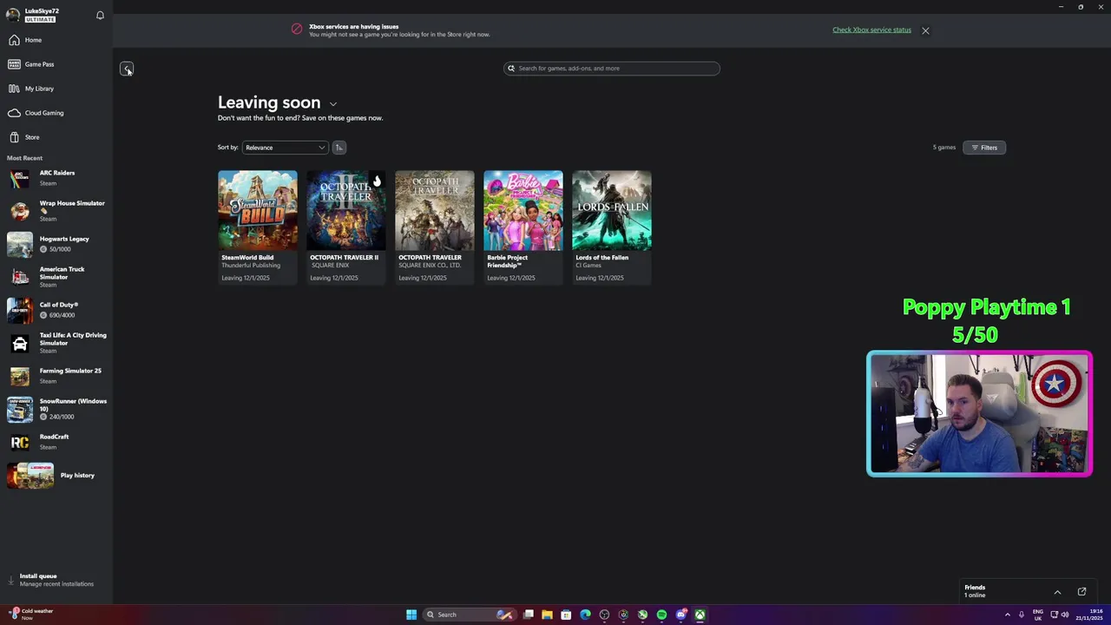Click the Home house icon
The width and height of the screenshot is (1111, 625).
coord(14,40)
